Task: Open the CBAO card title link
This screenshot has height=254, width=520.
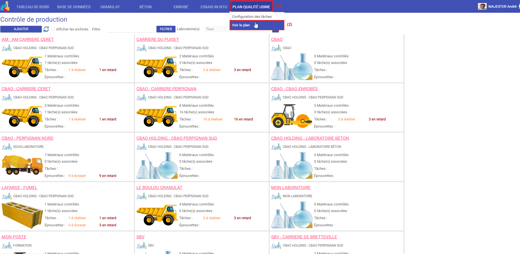Action: 277,39
